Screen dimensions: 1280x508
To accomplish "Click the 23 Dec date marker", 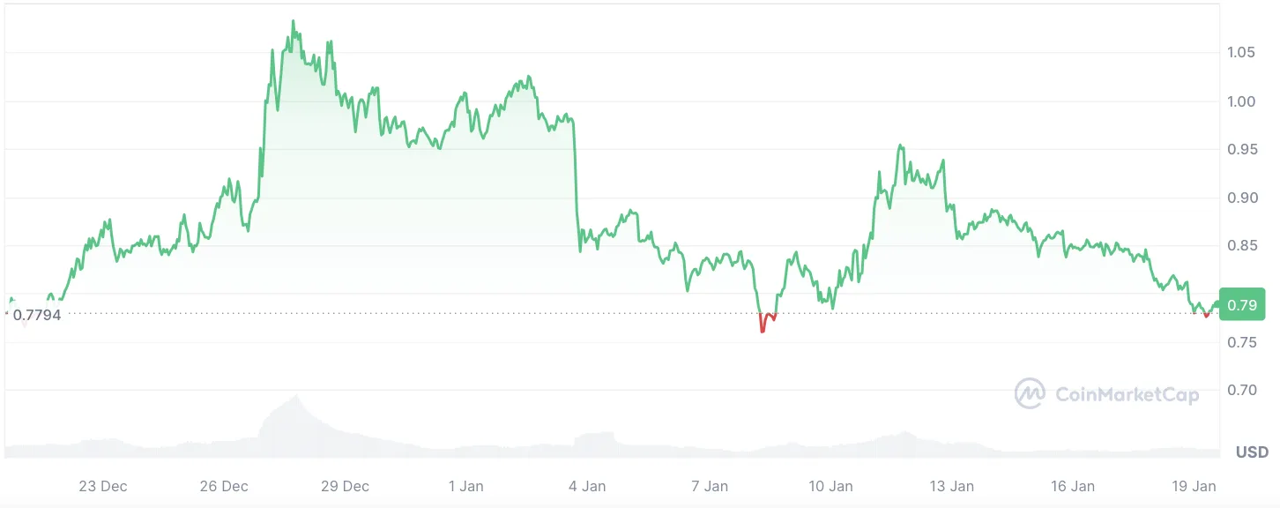I will click(102, 486).
